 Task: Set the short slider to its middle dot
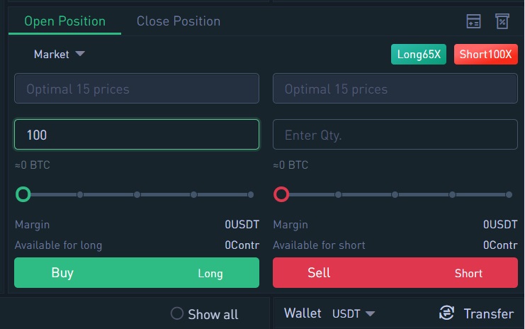[395, 195]
